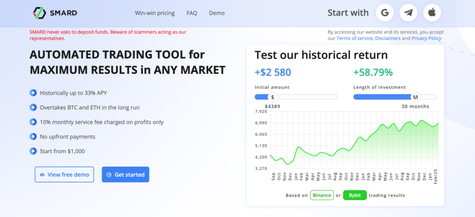Viewport: 475px width, 217px height.
Task: Click the bullet icon beside 33% APY
Action: pos(33,93)
